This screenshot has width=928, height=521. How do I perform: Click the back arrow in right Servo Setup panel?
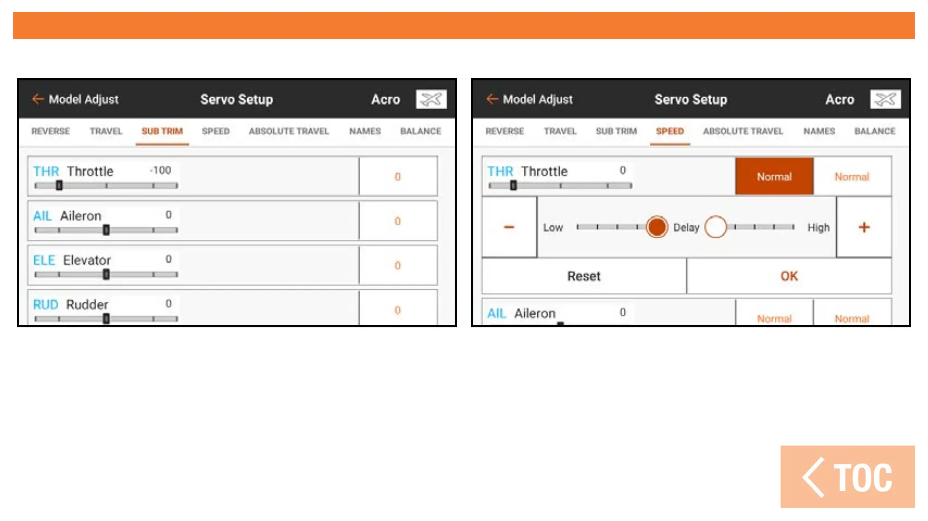point(492,99)
